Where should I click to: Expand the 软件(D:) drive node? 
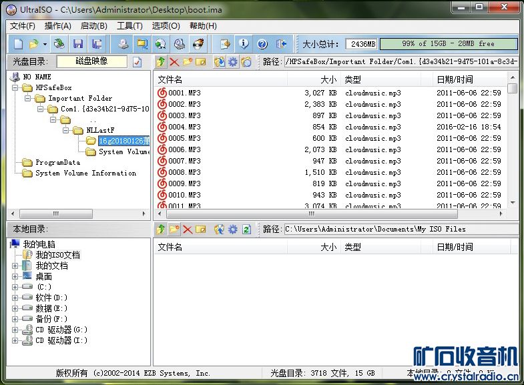(15, 298)
